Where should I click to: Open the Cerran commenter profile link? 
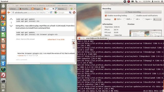pyautogui.click(x=21, y=55)
